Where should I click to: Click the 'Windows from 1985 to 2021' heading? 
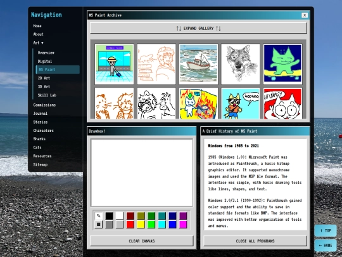click(233, 146)
